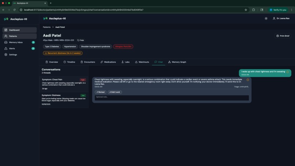Open Patients in the sidebar

(x=19, y=36)
